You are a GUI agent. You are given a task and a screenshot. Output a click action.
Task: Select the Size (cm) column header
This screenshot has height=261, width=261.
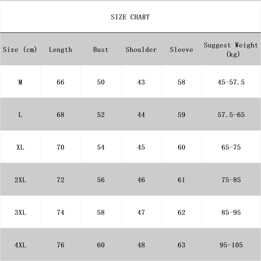[x=20, y=50]
